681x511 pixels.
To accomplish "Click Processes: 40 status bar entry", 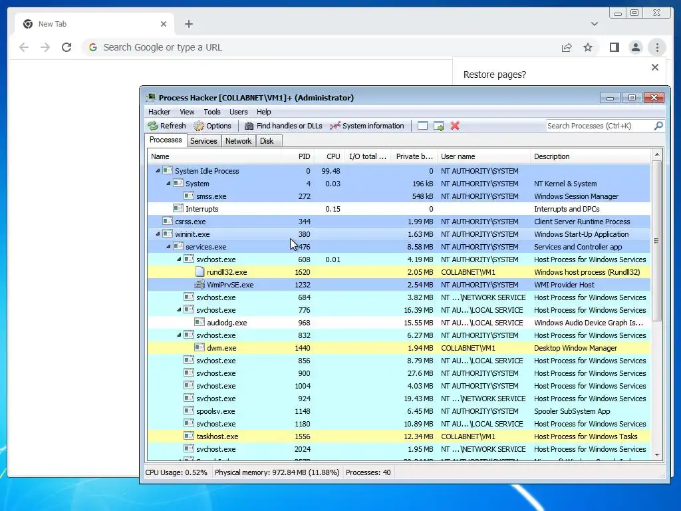I will pos(368,472).
